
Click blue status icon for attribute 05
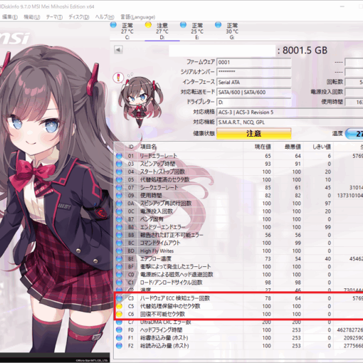(119, 179)
